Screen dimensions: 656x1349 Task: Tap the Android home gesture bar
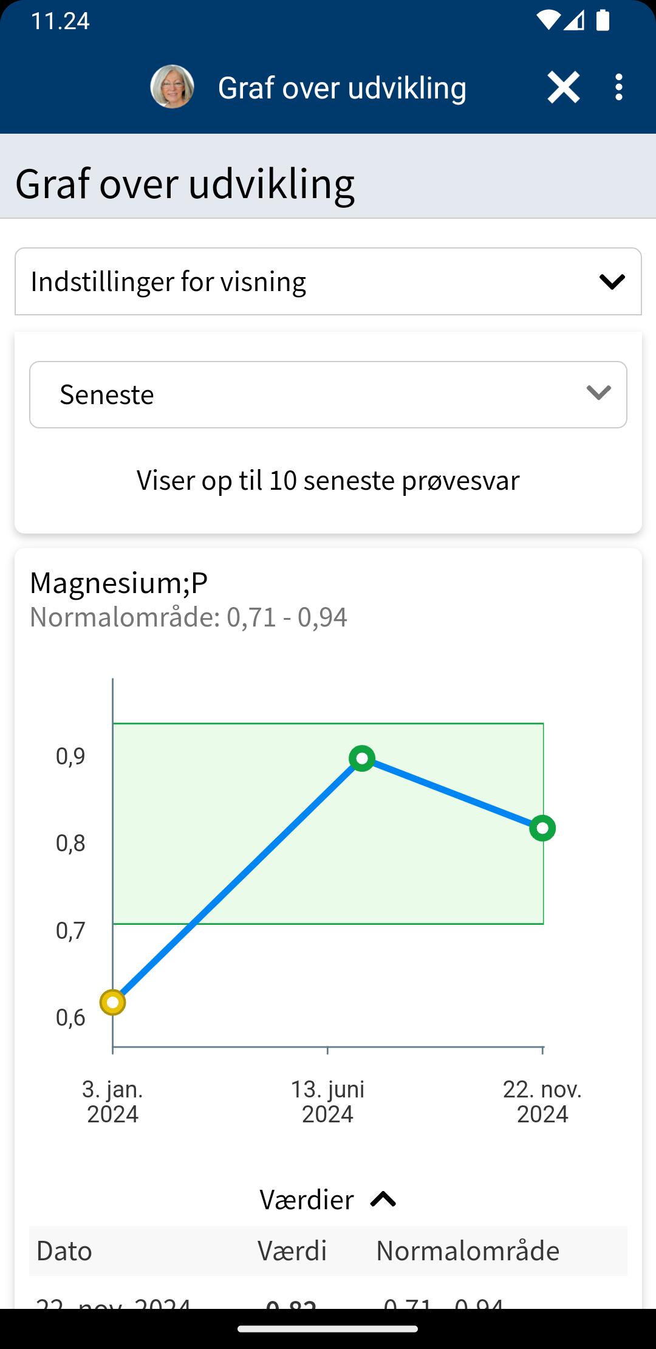pyautogui.click(x=328, y=1329)
